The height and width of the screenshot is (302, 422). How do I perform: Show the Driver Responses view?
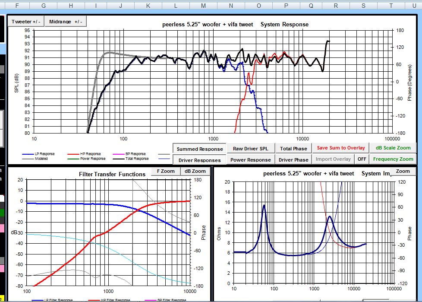point(200,160)
